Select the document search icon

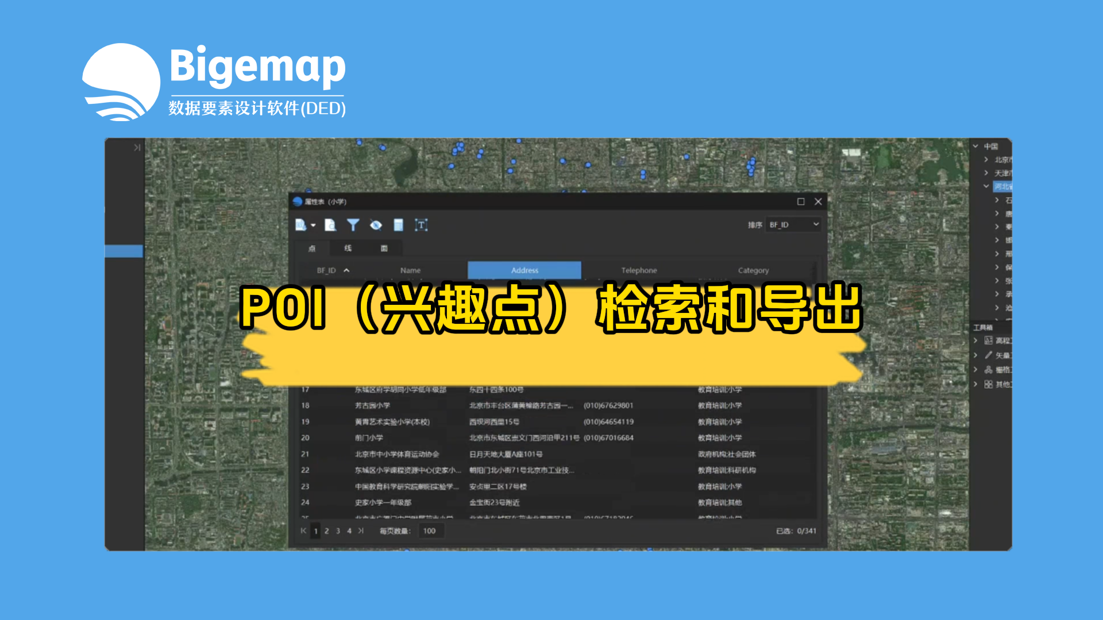click(330, 224)
